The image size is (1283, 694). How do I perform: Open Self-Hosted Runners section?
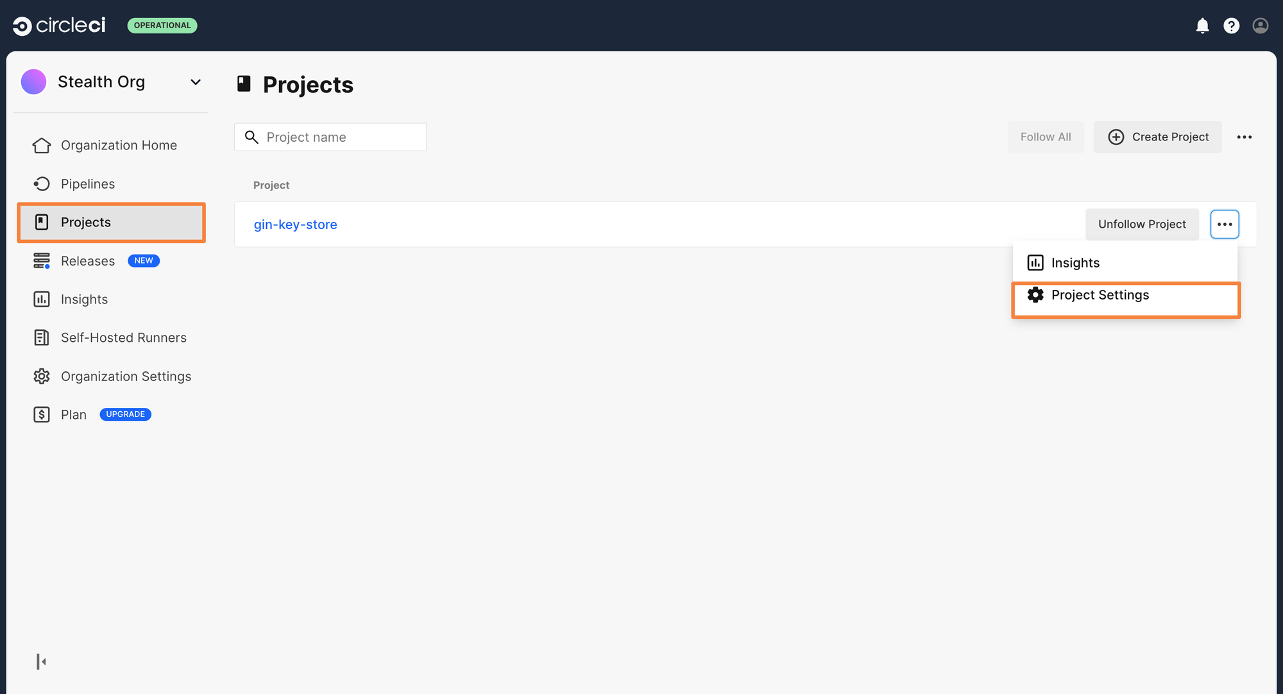[123, 337]
